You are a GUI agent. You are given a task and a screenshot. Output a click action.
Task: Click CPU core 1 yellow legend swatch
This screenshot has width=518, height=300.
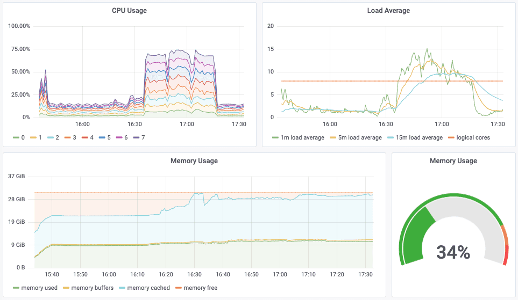[x=33, y=137]
